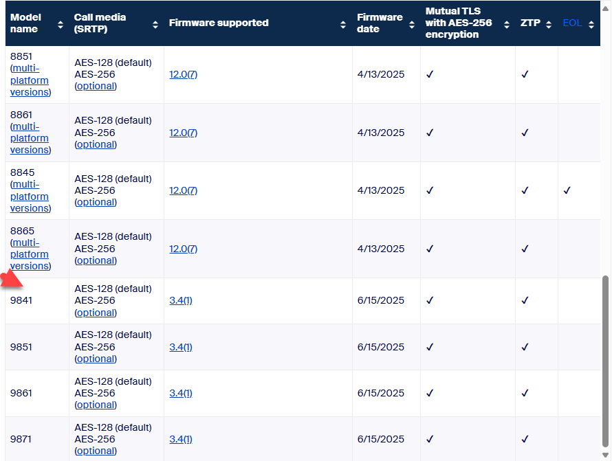The image size is (612, 461).
Task: Sort table by Model name column
Action: click(60, 24)
